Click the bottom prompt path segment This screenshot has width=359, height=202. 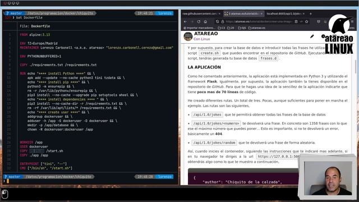(58, 177)
